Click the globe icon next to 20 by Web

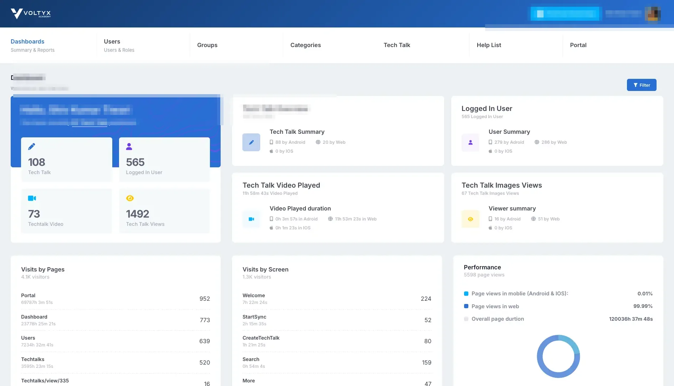coord(318,142)
